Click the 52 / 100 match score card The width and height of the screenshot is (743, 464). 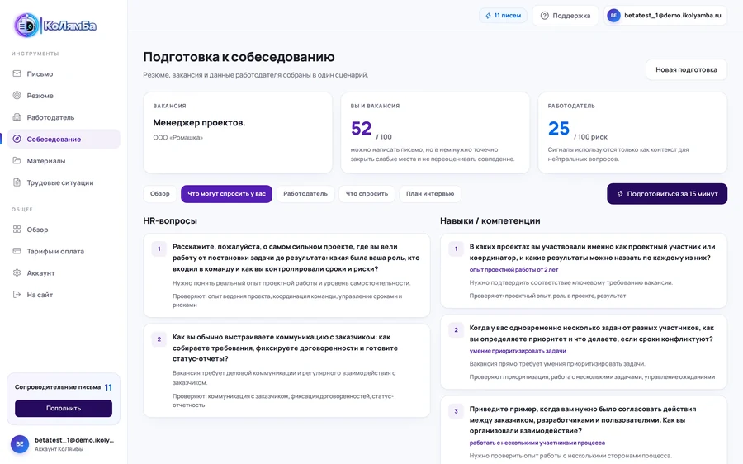tap(435, 133)
